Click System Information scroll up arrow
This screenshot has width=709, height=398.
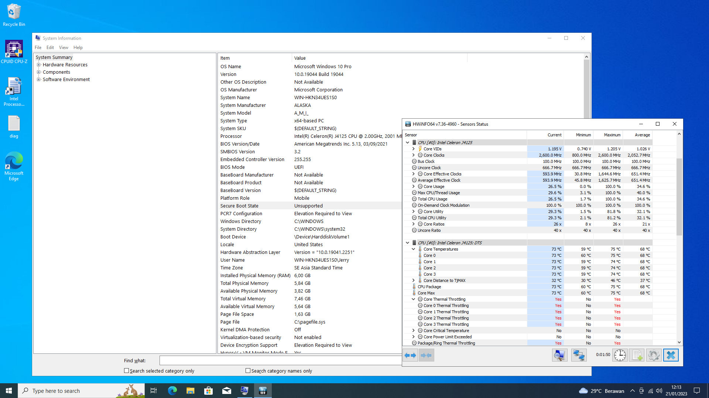coord(586,57)
